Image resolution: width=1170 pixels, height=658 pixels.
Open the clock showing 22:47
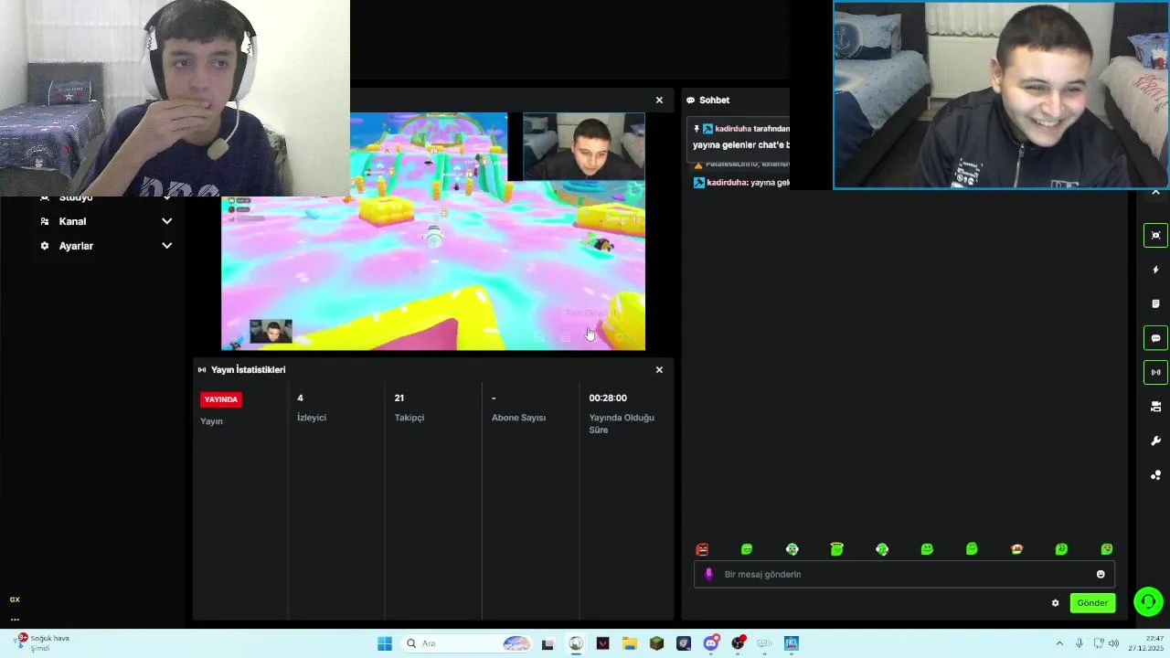click(x=1145, y=643)
